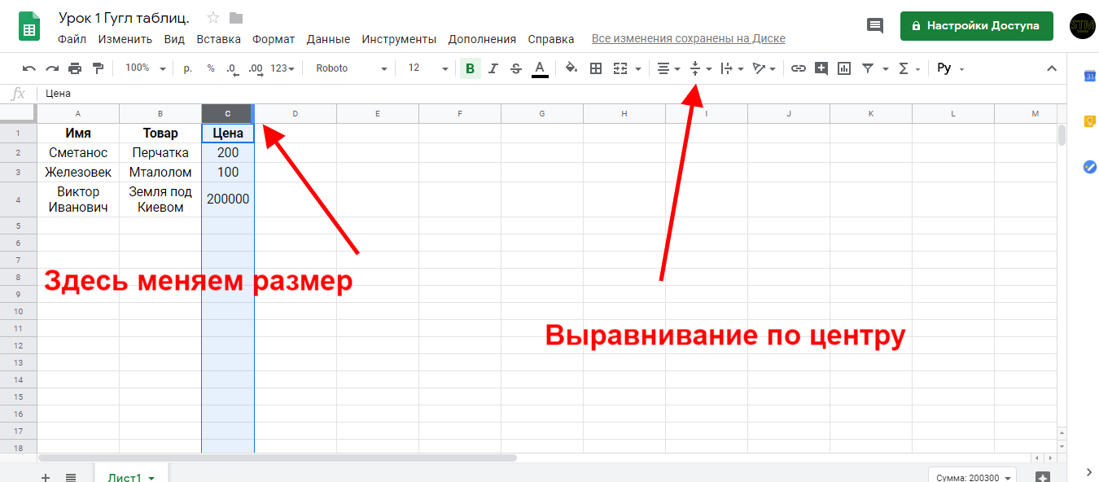Image resolution: width=1099 pixels, height=482 pixels.
Task: Select the Paint format roller icon
Action: pos(98,68)
